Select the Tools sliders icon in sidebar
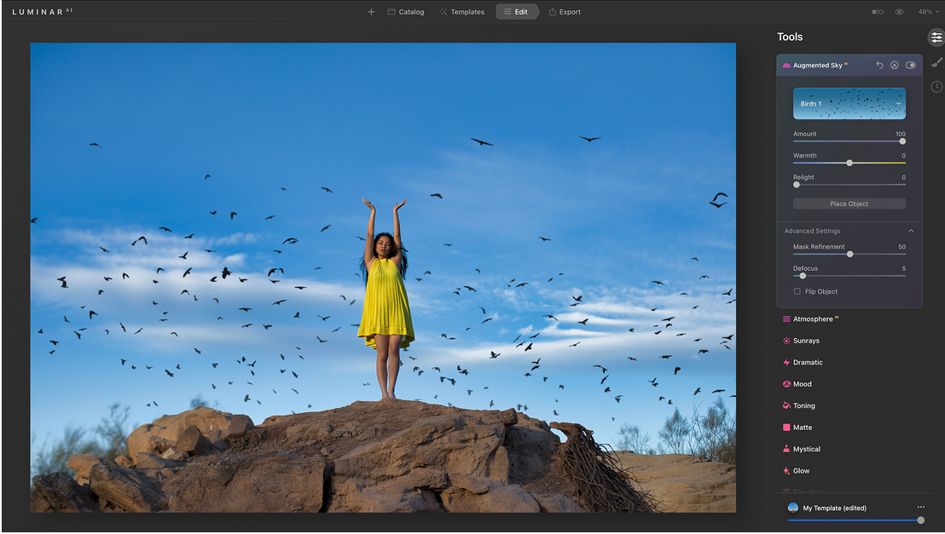Viewport: 945px width, 534px height. coord(936,37)
